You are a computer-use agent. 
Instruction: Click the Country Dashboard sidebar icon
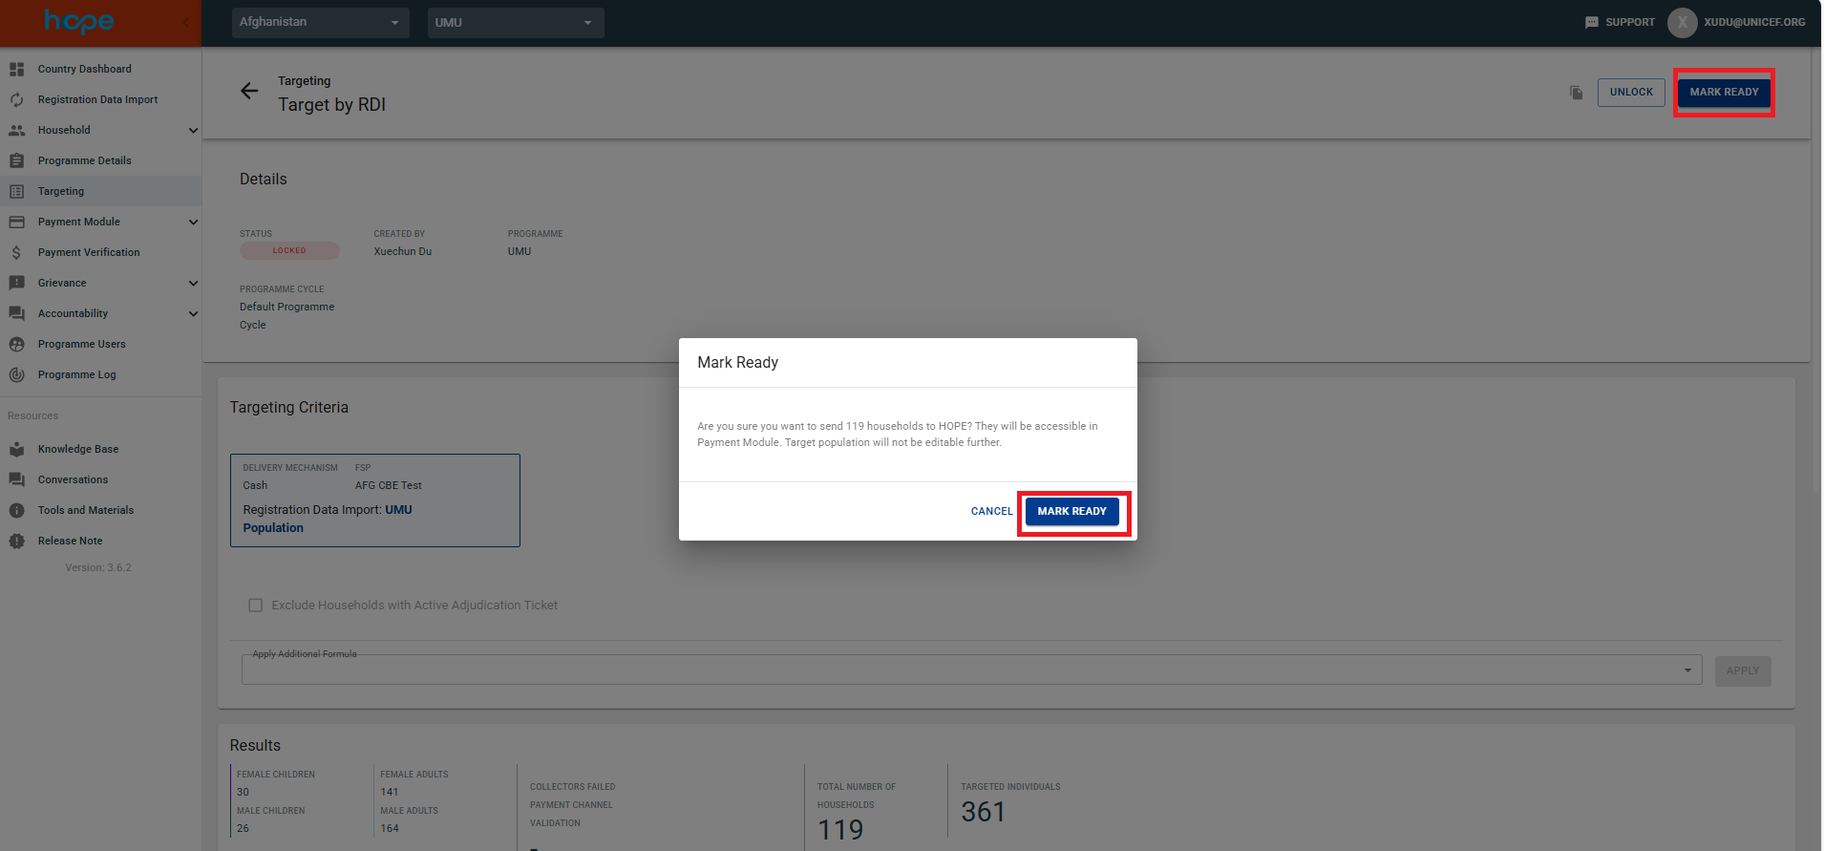pyautogui.click(x=17, y=69)
